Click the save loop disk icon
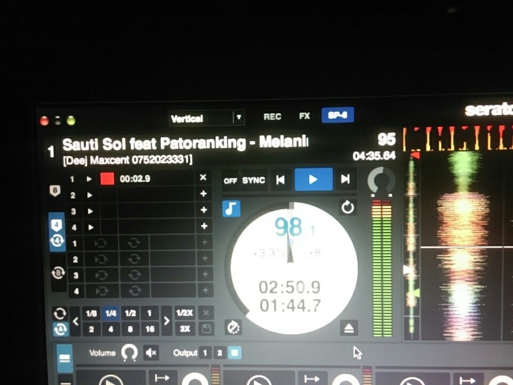This screenshot has height=385, width=513. (x=206, y=329)
